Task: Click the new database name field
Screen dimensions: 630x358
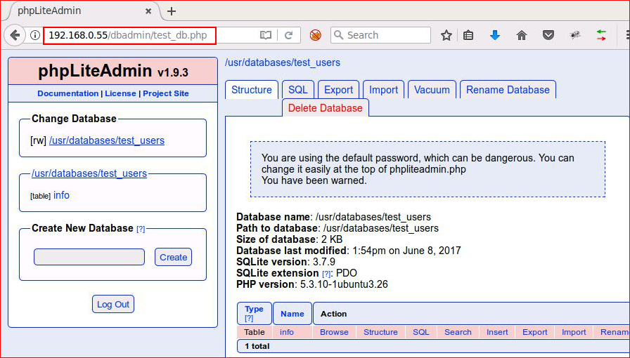Action: 89,257
